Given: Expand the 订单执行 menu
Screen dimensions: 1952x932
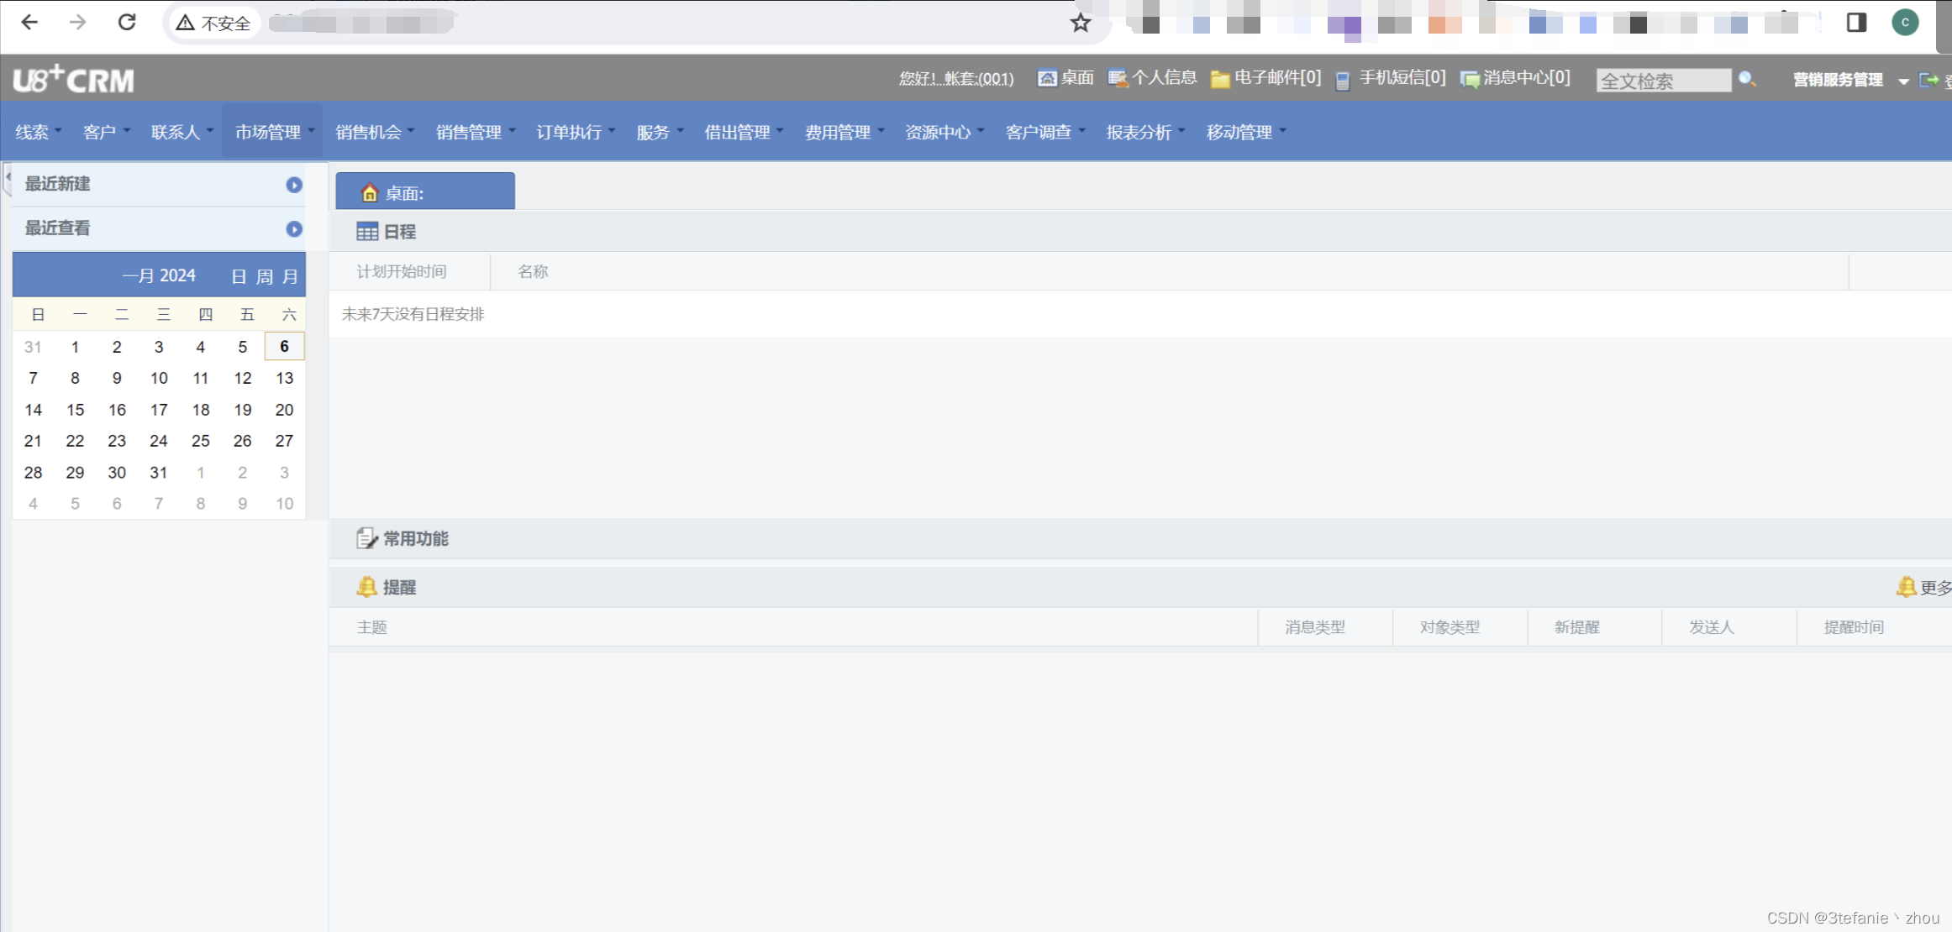Looking at the screenshot, I should pos(576,132).
